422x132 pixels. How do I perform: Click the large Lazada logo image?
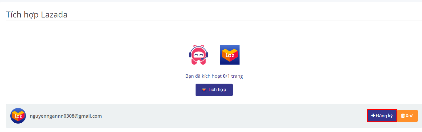pyautogui.click(x=230, y=55)
